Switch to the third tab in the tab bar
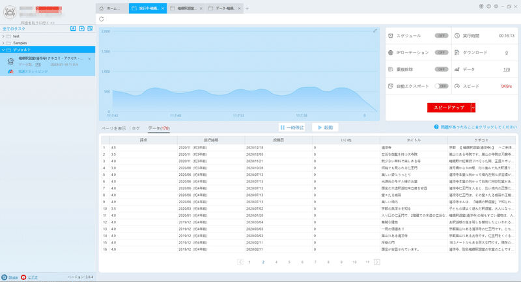Viewport: 521px width, 282px height. tap(186, 8)
